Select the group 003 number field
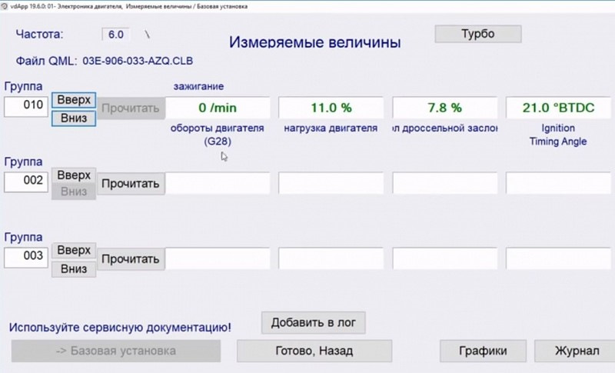Viewport: 615px width, 373px height. point(26,258)
